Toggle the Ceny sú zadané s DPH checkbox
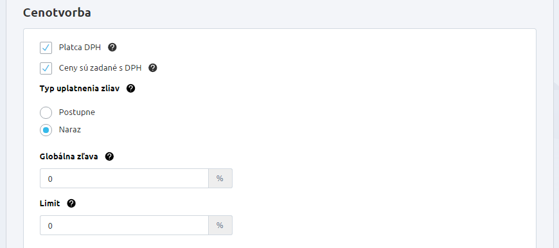The height and width of the screenshot is (248, 559). pyautogui.click(x=46, y=68)
